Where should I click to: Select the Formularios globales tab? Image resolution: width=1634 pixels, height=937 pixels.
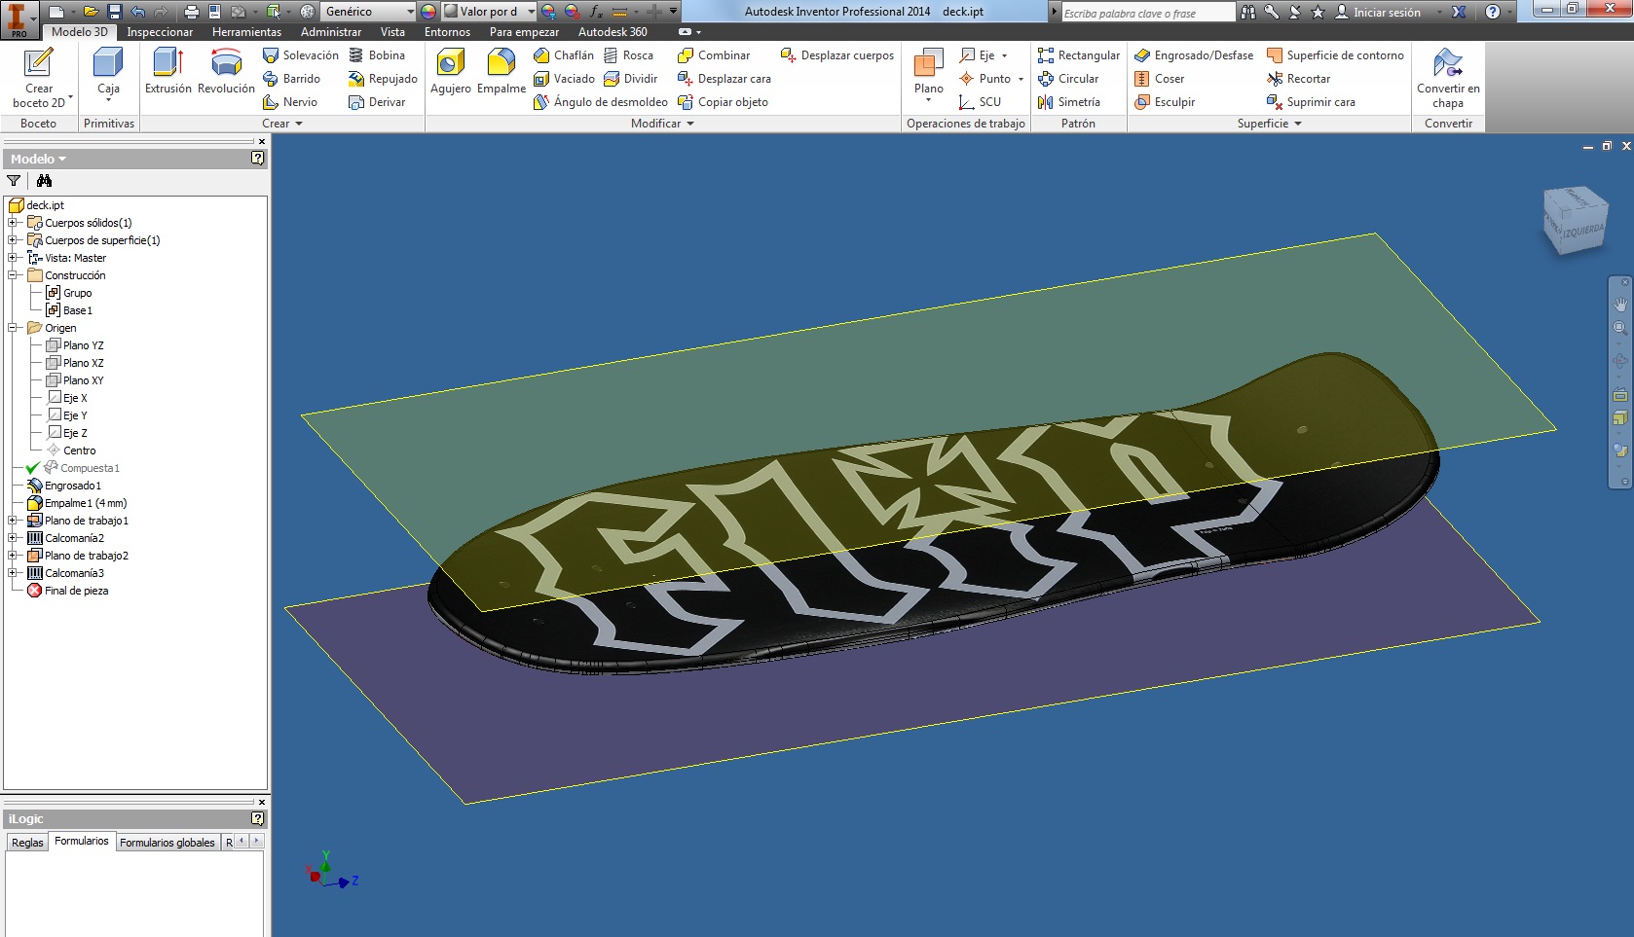[167, 843]
